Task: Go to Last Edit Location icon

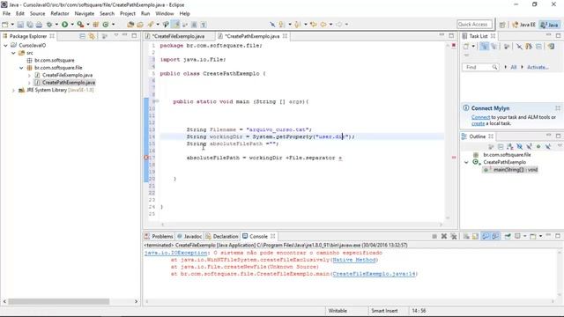Action: tap(314, 25)
